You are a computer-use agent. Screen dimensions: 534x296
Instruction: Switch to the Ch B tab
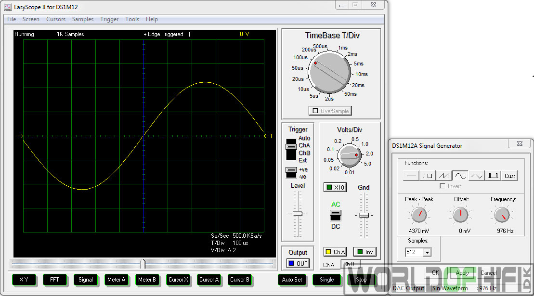coord(349,264)
